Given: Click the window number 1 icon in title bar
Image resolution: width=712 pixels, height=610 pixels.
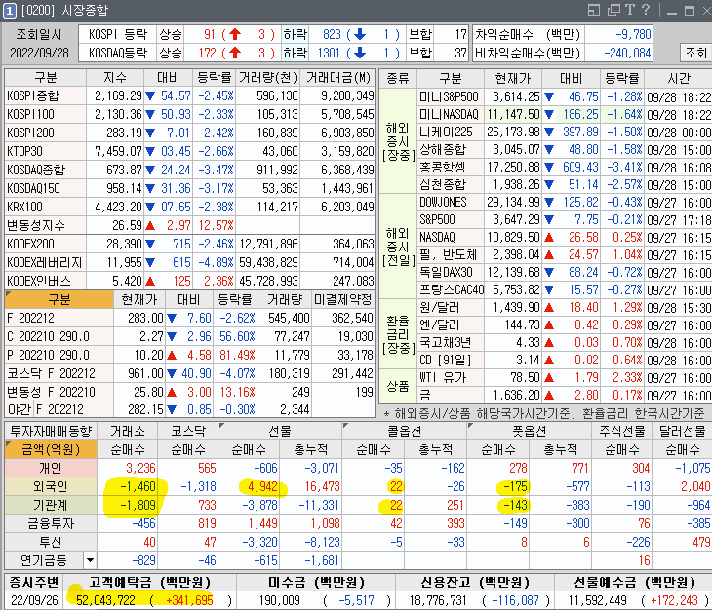Looking at the screenshot, I should point(9,9).
